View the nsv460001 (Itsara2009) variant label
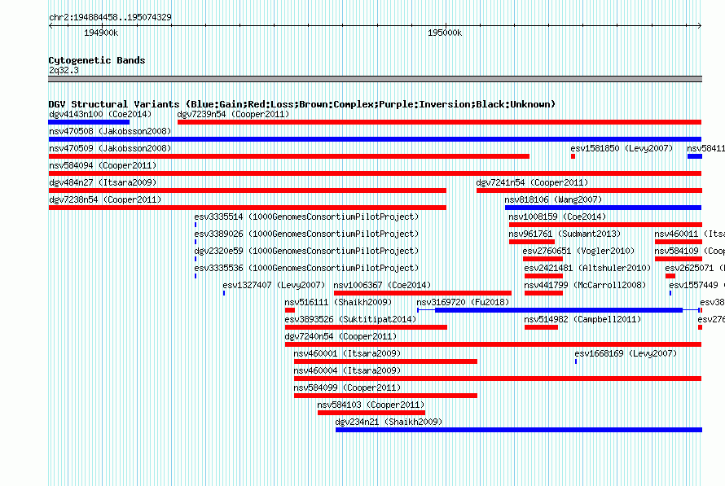This screenshot has height=486, width=725. [347, 353]
